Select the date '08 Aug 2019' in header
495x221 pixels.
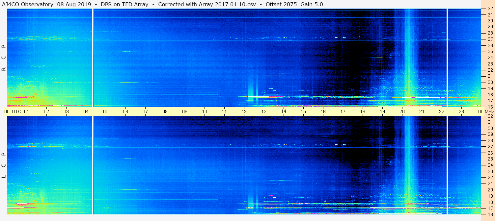[74, 5]
